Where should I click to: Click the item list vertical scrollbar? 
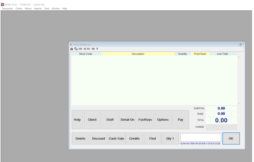click(238, 80)
